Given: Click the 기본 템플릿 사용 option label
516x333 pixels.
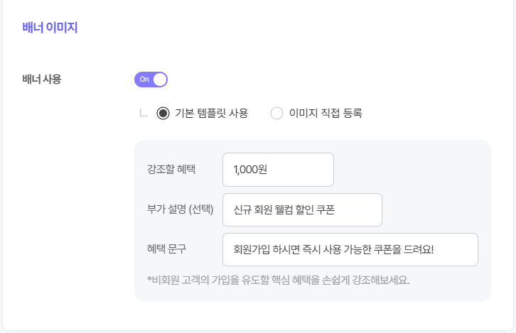Looking at the screenshot, I should 211,114.
